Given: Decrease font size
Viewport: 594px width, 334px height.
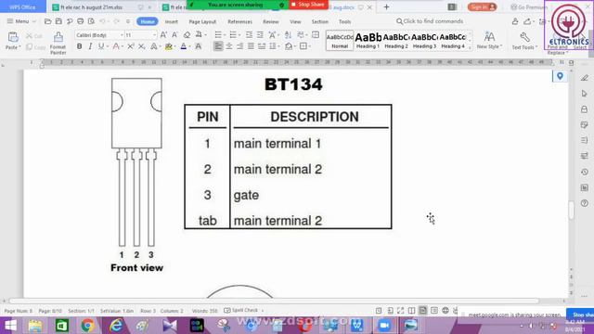Looking at the screenshot, I should click(x=174, y=35).
